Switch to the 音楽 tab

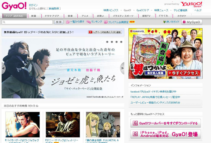pyautogui.click(x=70, y=16)
